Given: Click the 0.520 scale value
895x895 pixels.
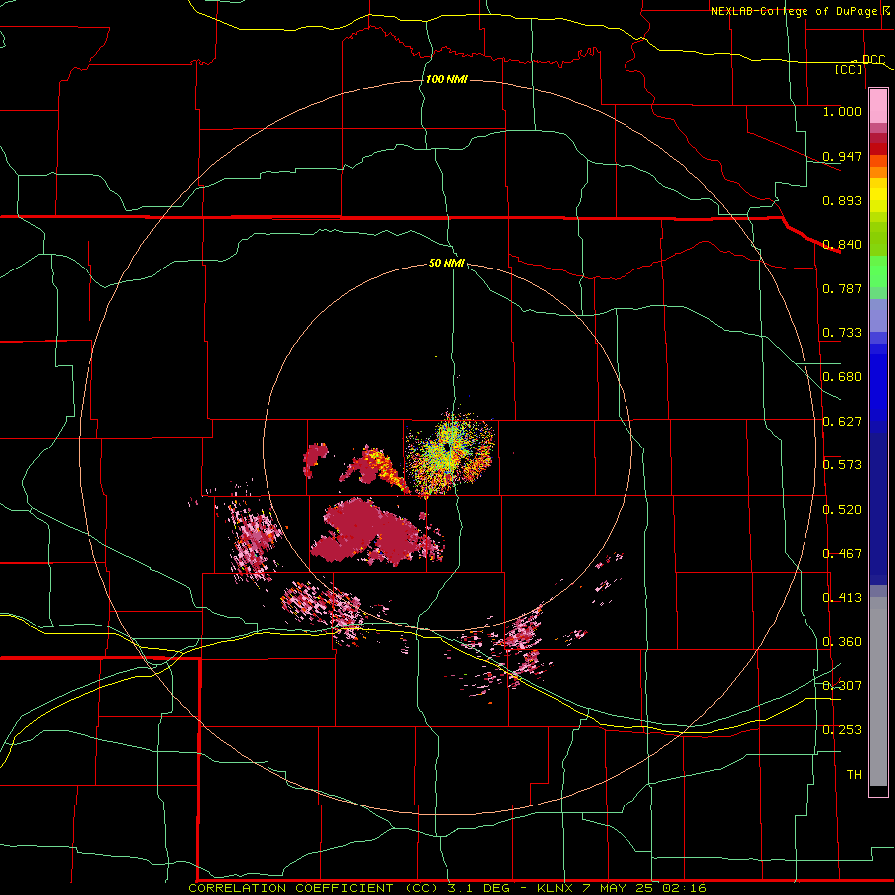Looking at the screenshot, I should click(842, 510).
